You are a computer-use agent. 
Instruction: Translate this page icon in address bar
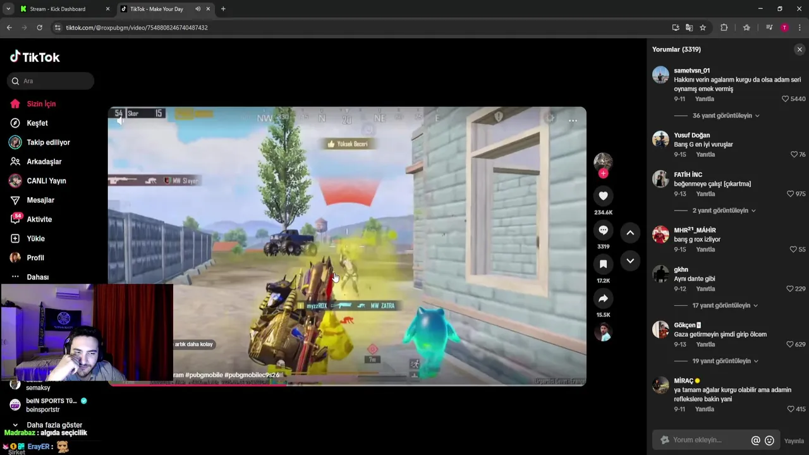pyautogui.click(x=689, y=28)
